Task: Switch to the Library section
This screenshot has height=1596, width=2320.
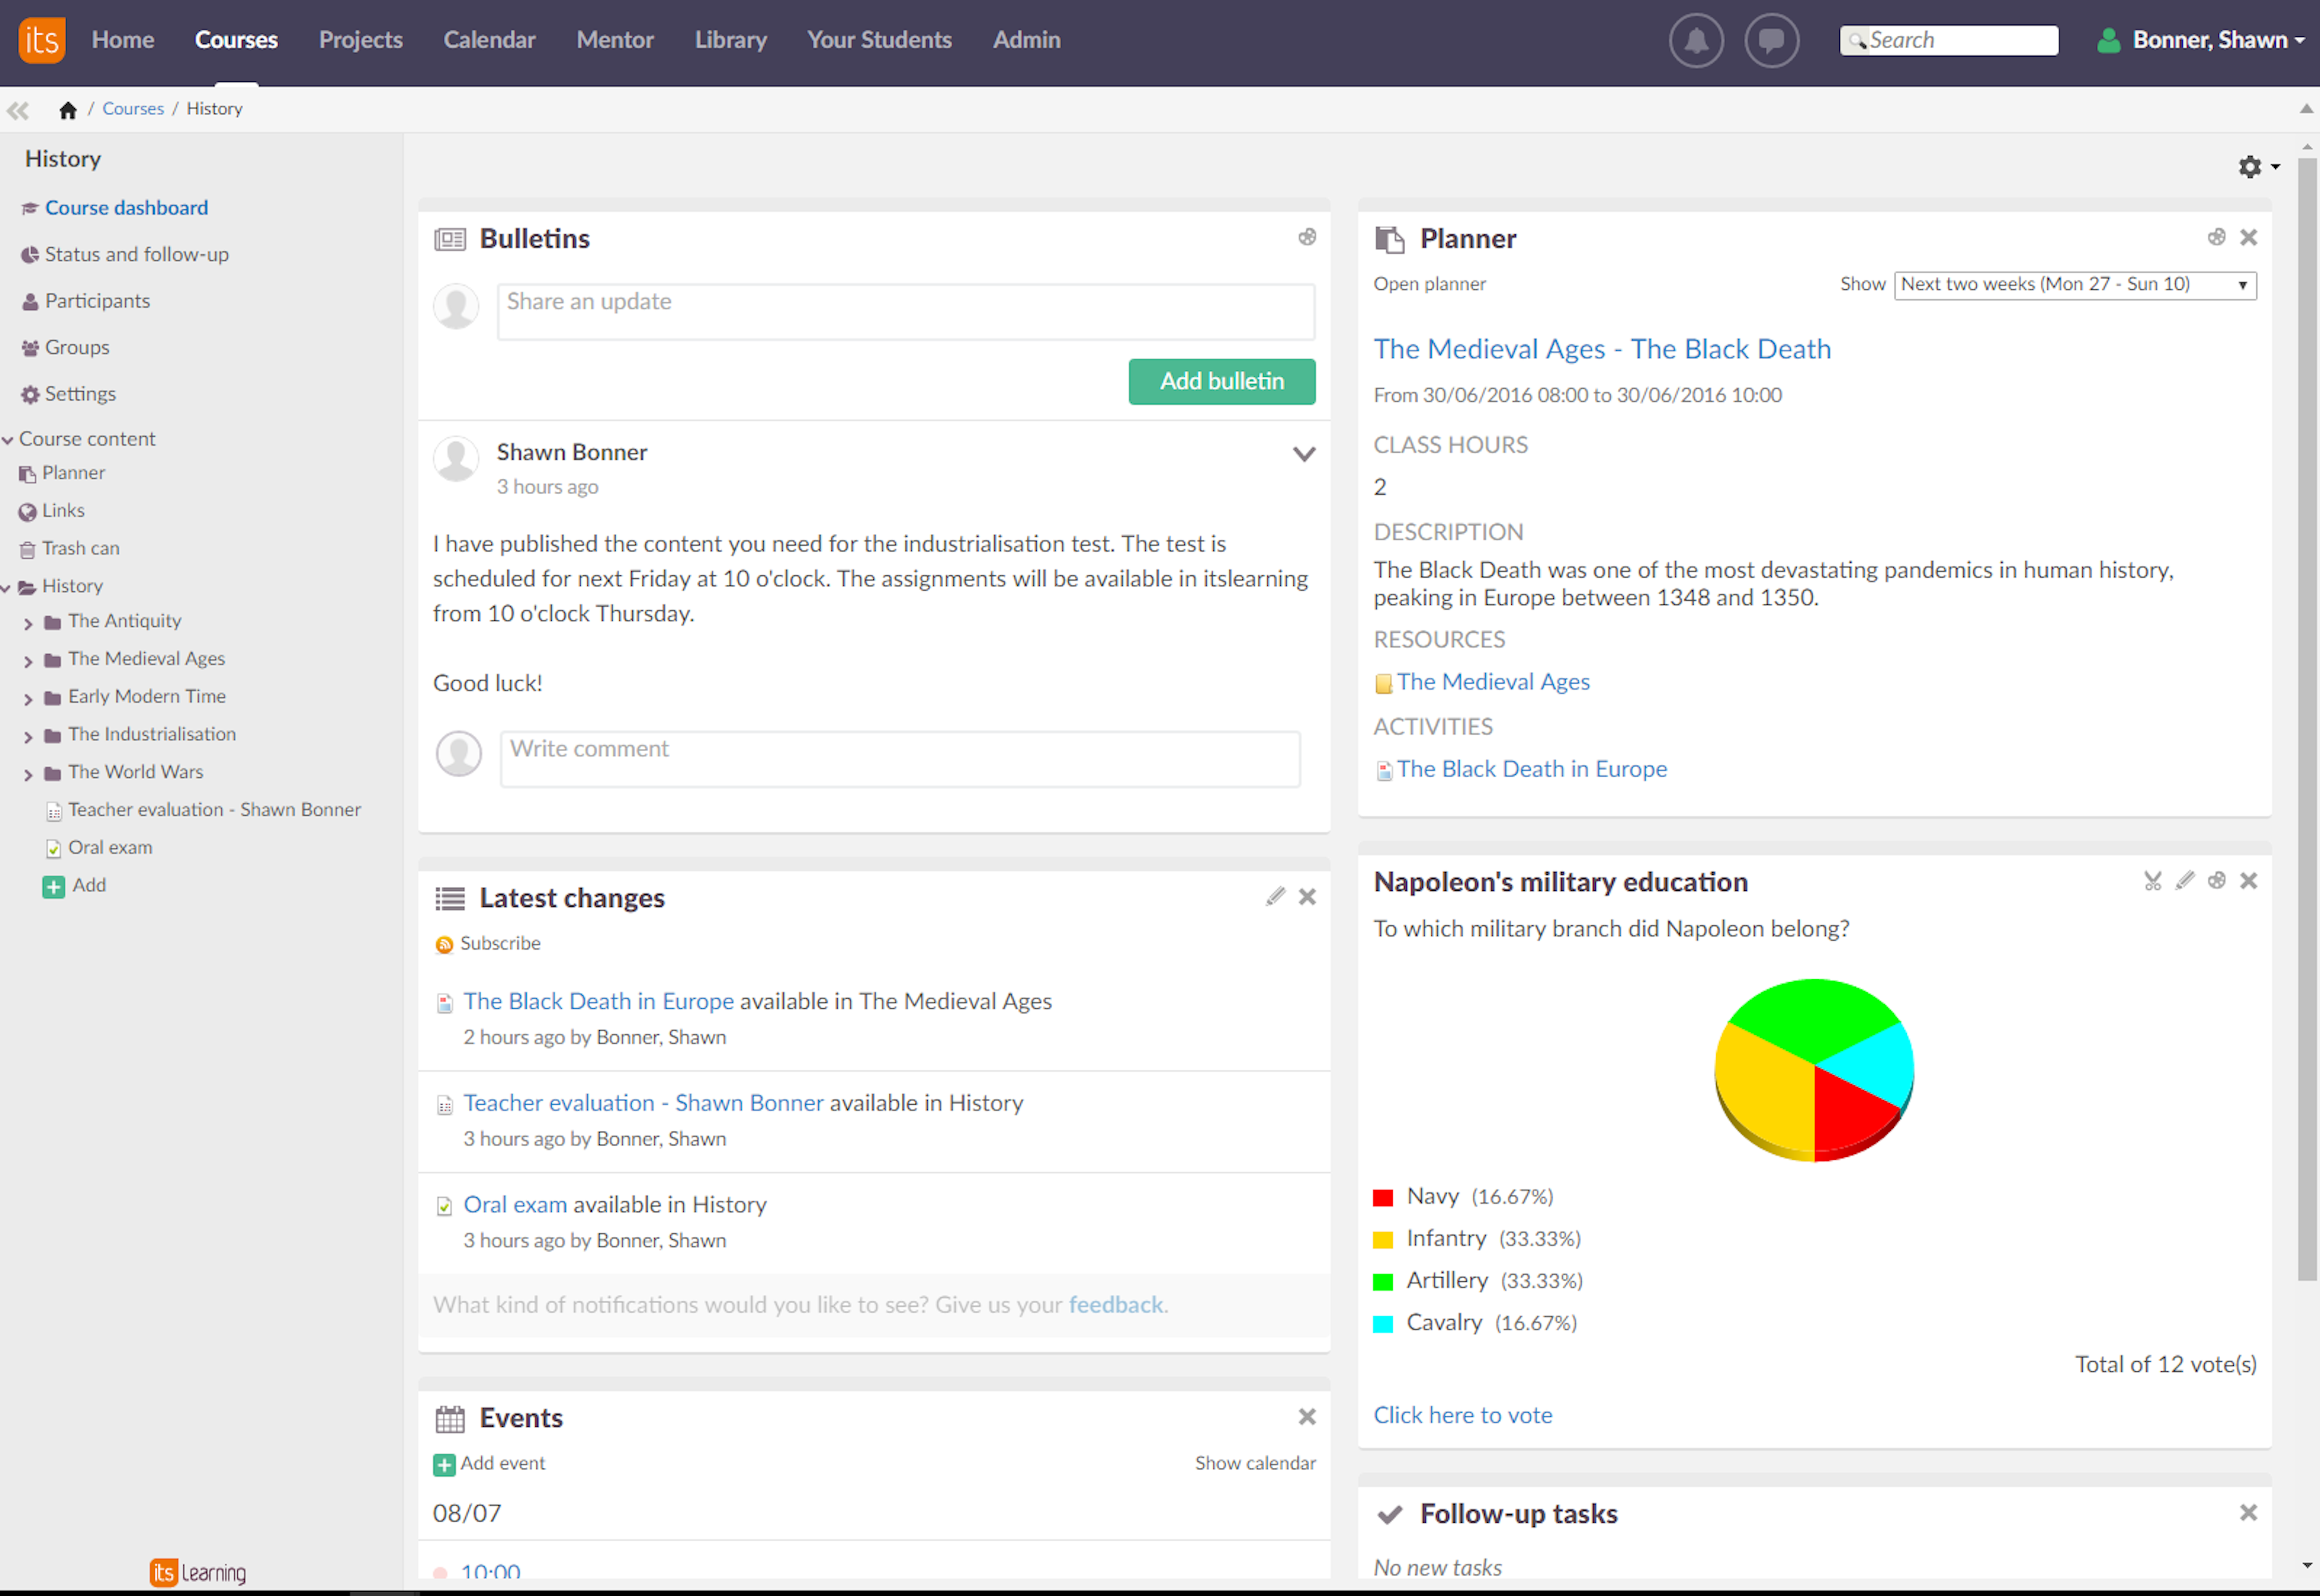Action: pyautogui.click(x=730, y=40)
